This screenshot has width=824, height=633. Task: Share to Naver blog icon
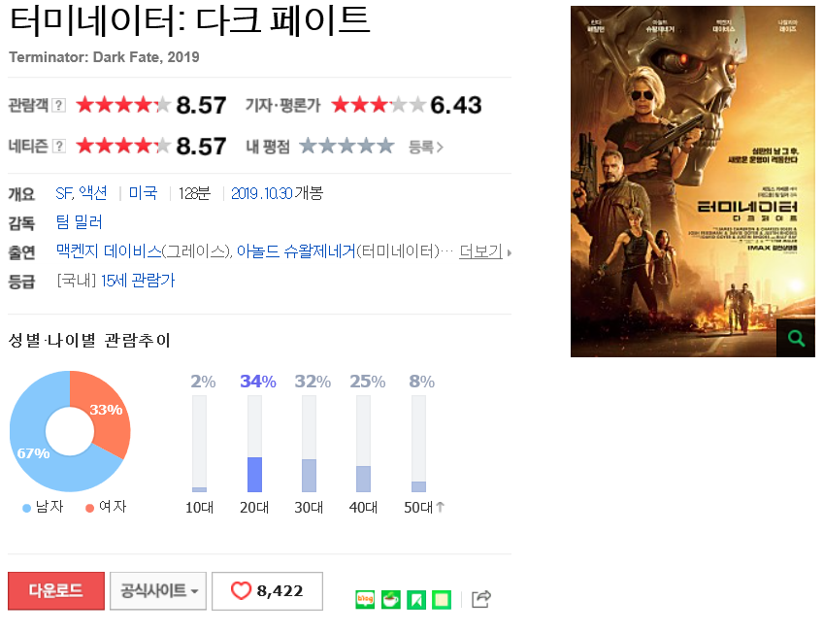tap(365, 599)
